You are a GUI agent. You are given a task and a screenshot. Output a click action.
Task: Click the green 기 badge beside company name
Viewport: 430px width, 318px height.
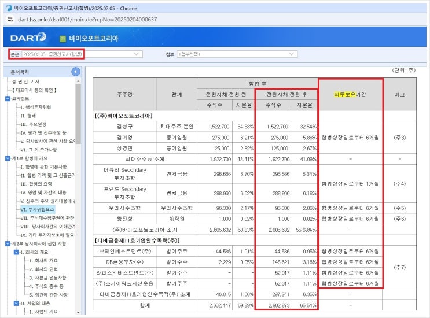pos(62,38)
